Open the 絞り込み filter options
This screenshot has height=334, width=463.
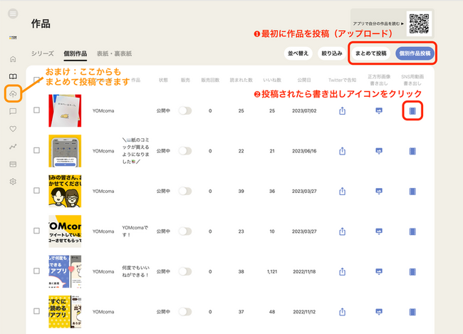click(x=330, y=53)
